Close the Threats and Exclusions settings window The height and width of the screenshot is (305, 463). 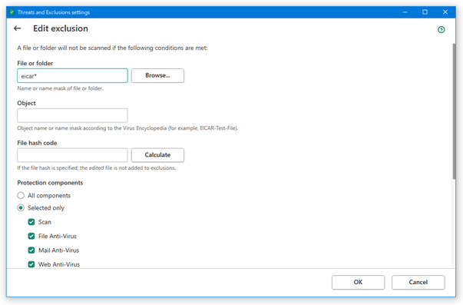(x=445, y=12)
